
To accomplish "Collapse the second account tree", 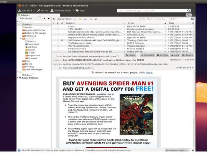I will point(18,72).
